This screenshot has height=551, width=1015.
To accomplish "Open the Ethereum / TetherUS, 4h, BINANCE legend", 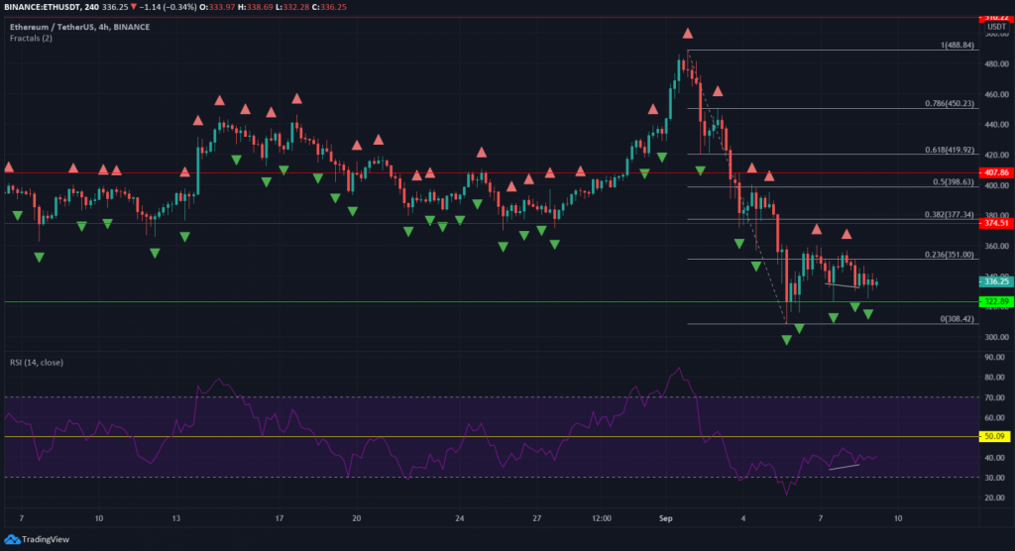I will (x=79, y=27).
